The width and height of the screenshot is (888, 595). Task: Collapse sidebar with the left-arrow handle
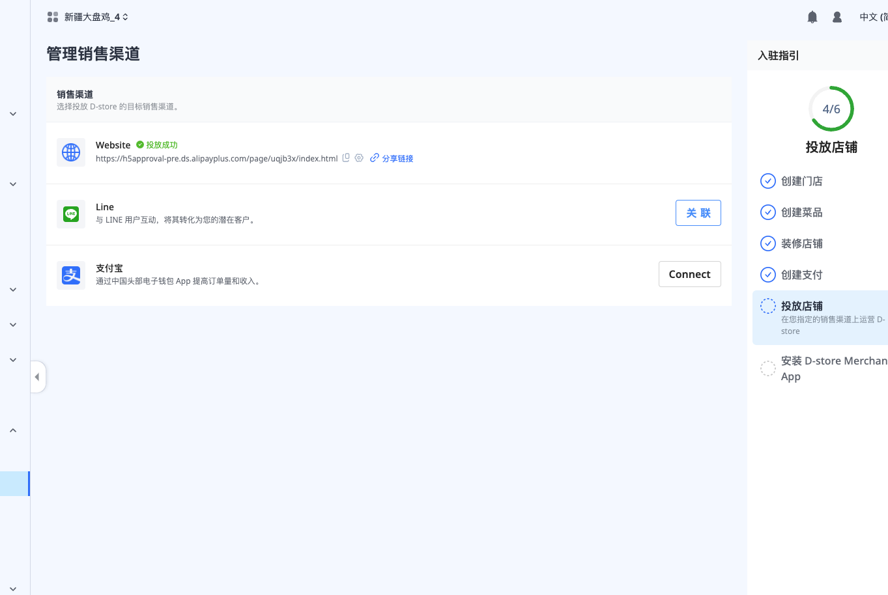(38, 377)
